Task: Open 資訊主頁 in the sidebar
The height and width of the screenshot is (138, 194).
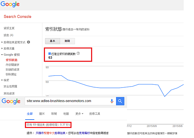Action: pyautogui.click(x=9, y=28)
